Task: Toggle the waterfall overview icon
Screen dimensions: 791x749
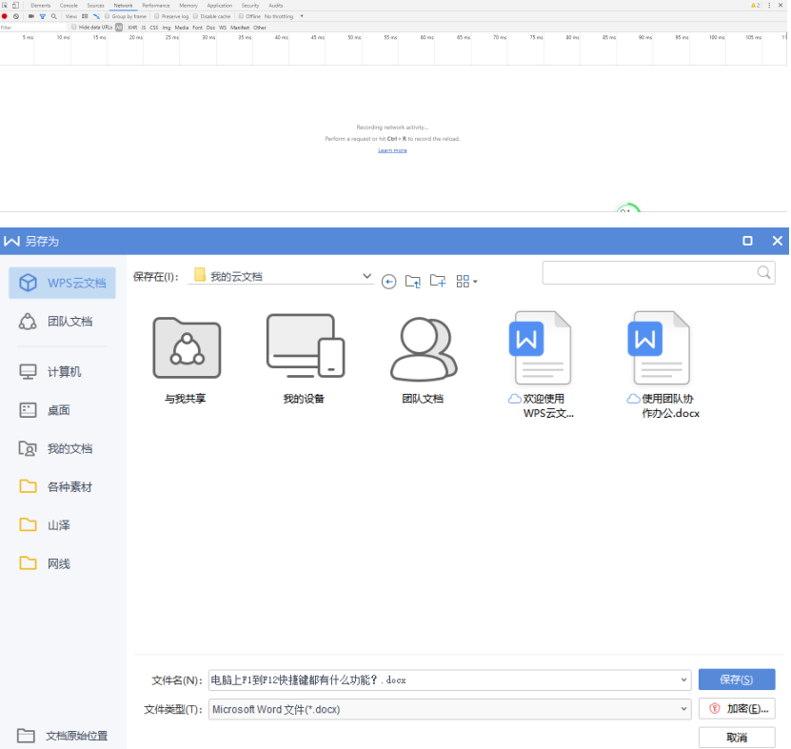Action: pos(96,16)
